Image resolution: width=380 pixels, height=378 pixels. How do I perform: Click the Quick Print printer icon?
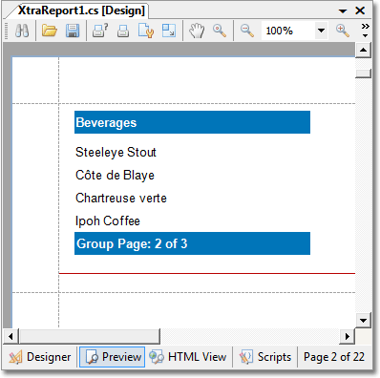tap(123, 31)
